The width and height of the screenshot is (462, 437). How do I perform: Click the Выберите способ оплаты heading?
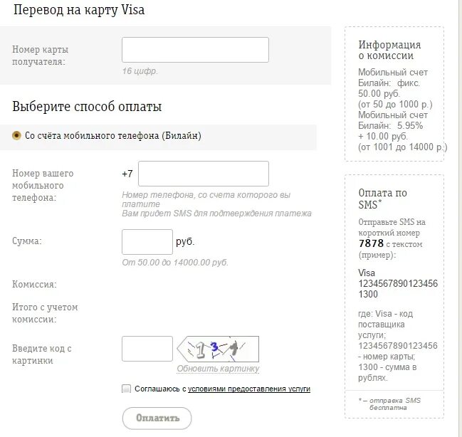coord(87,106)
